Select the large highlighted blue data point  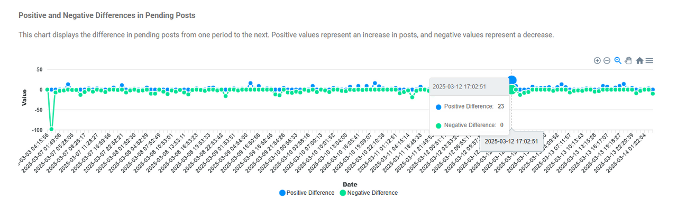tap(512, 80)
